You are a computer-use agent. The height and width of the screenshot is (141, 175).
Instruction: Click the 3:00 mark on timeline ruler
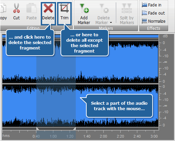coord(154,136)
